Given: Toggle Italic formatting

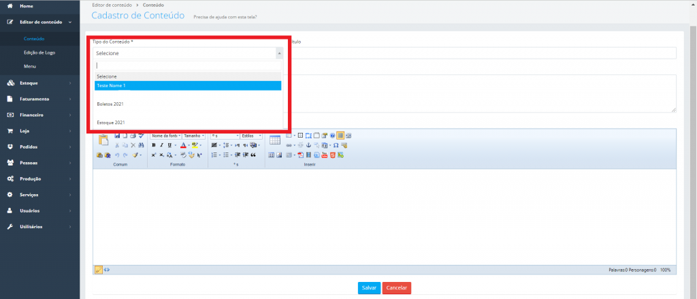Looking at the screenshot, I should pos(162,145).
